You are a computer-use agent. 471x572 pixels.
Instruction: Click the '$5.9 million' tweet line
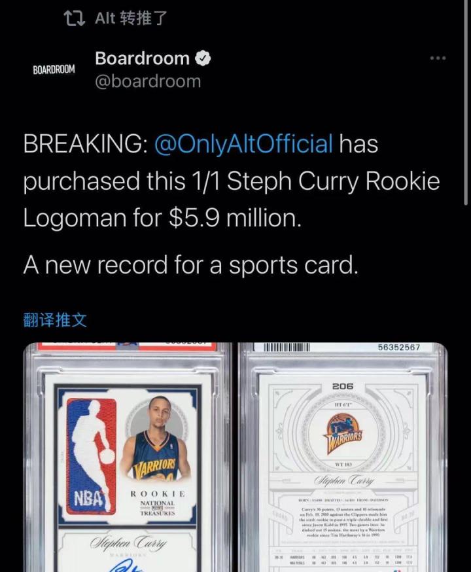coord(162,218)
